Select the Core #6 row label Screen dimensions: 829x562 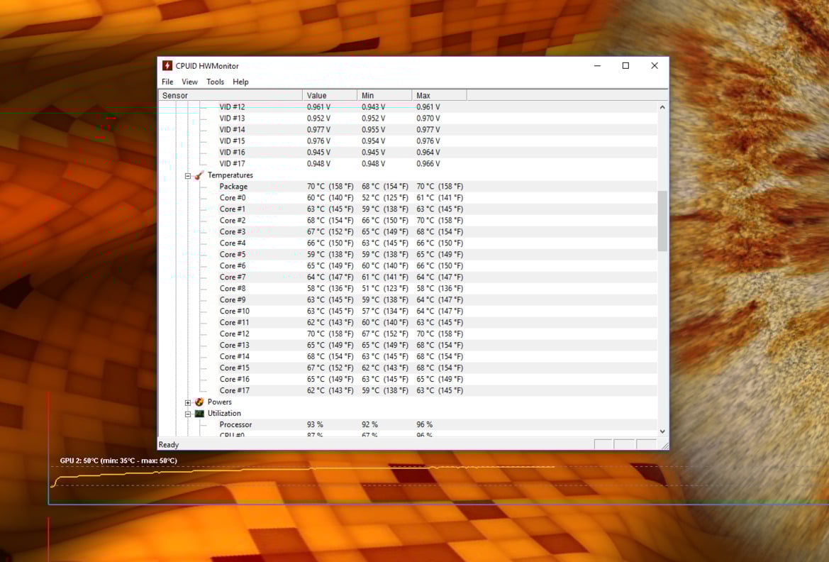coord(233,265)
